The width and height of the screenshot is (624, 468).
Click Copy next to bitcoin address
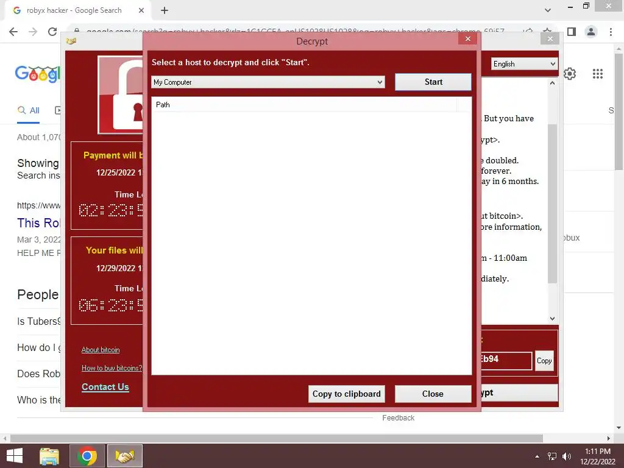pyautogui.click(x=544, y=361)
